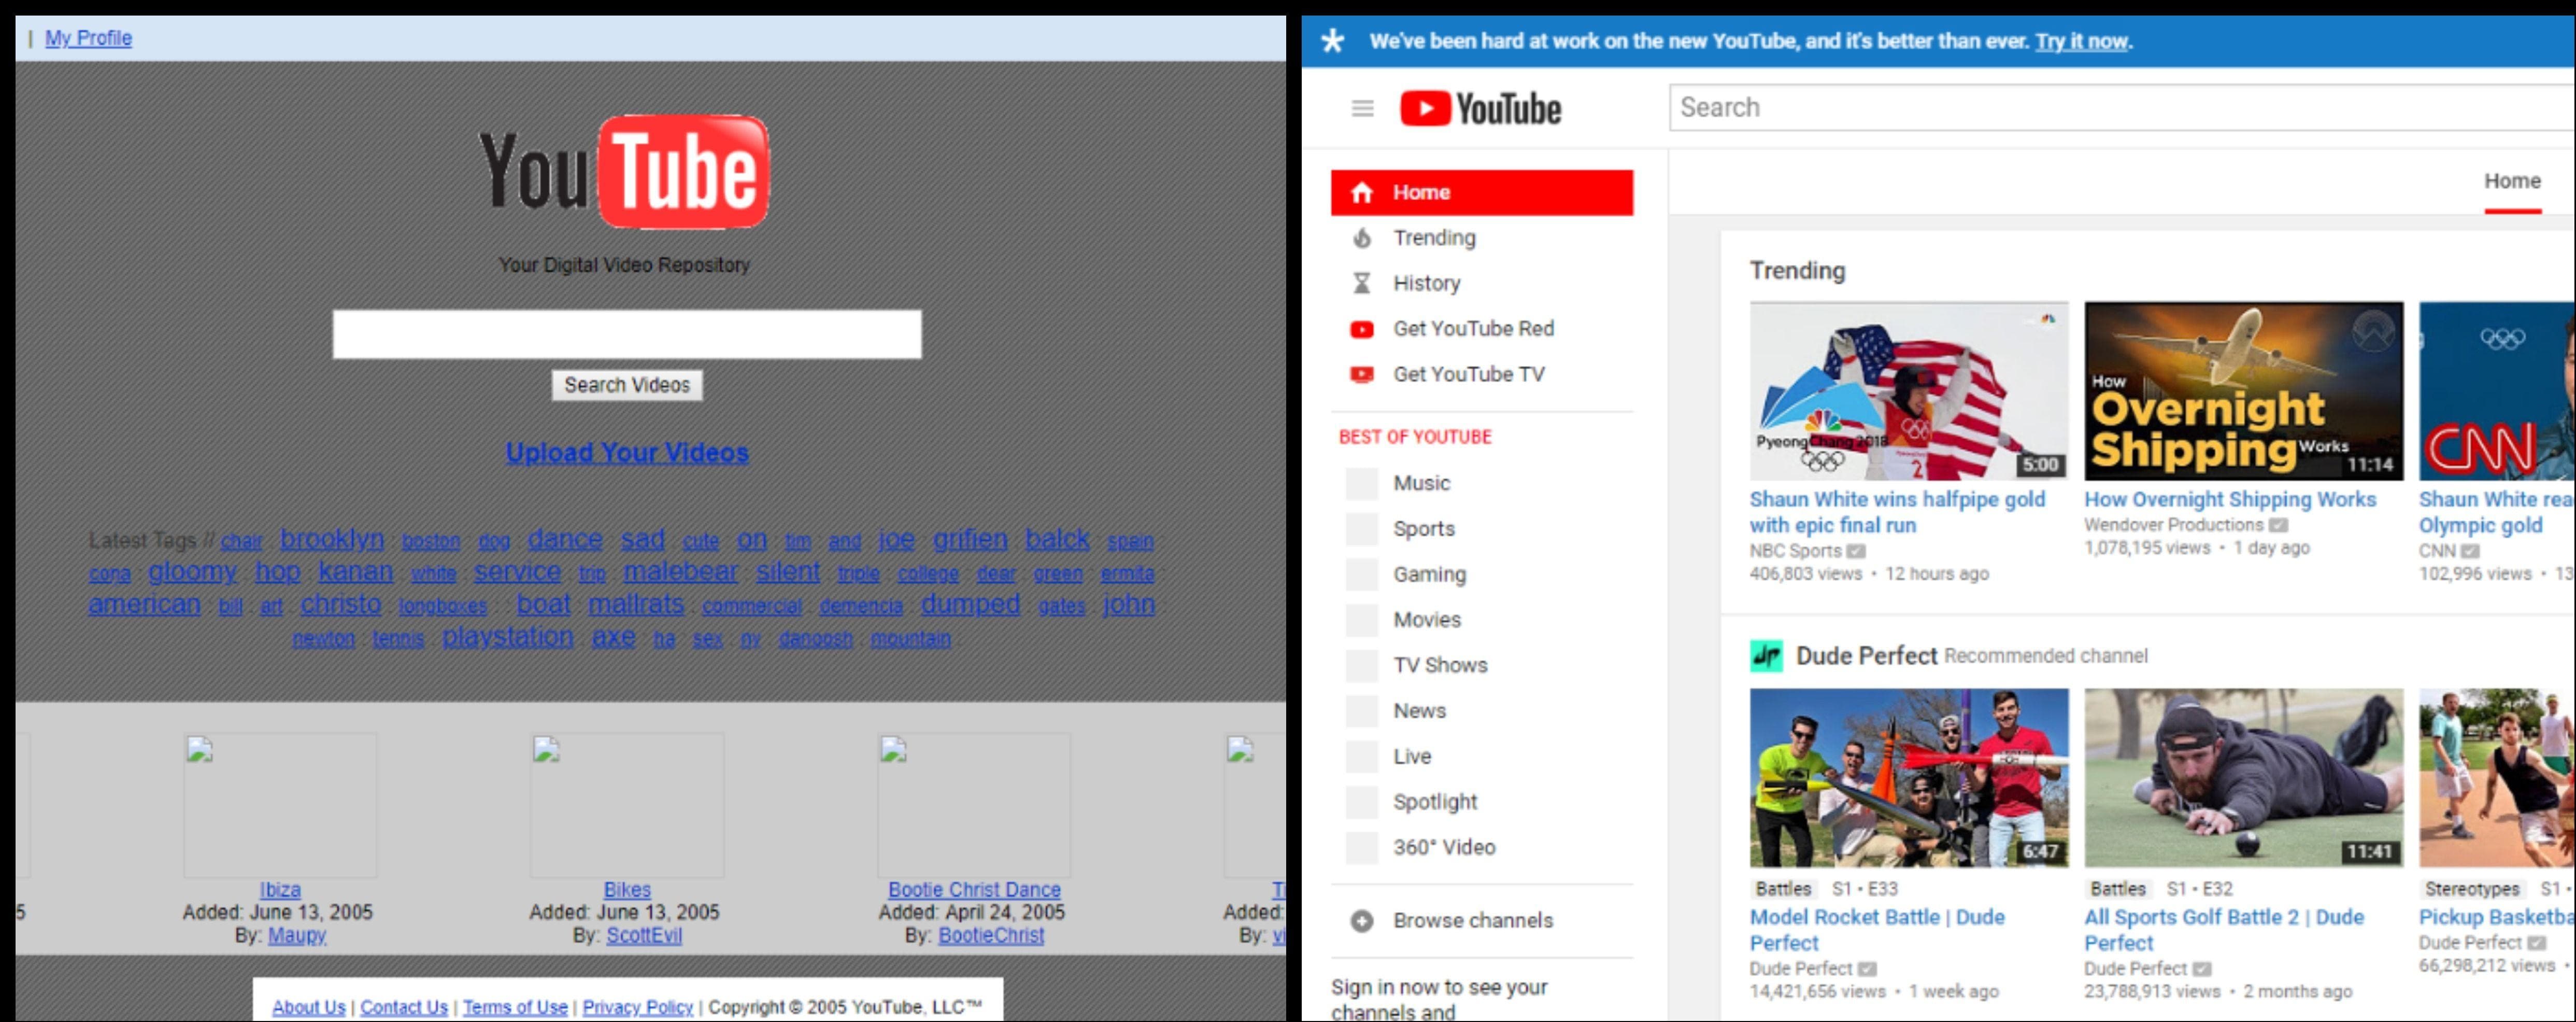Open the sidebar hamburger menu
The image size is (2576, 1022).
tap(1362, 108)
